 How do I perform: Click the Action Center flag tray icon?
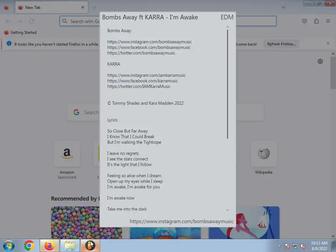pyautogui.click(x=287, y=246)
